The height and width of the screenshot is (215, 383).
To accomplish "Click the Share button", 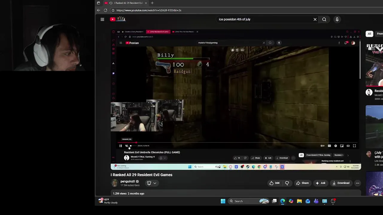I will pyautogui.click(x=302, y=183).
